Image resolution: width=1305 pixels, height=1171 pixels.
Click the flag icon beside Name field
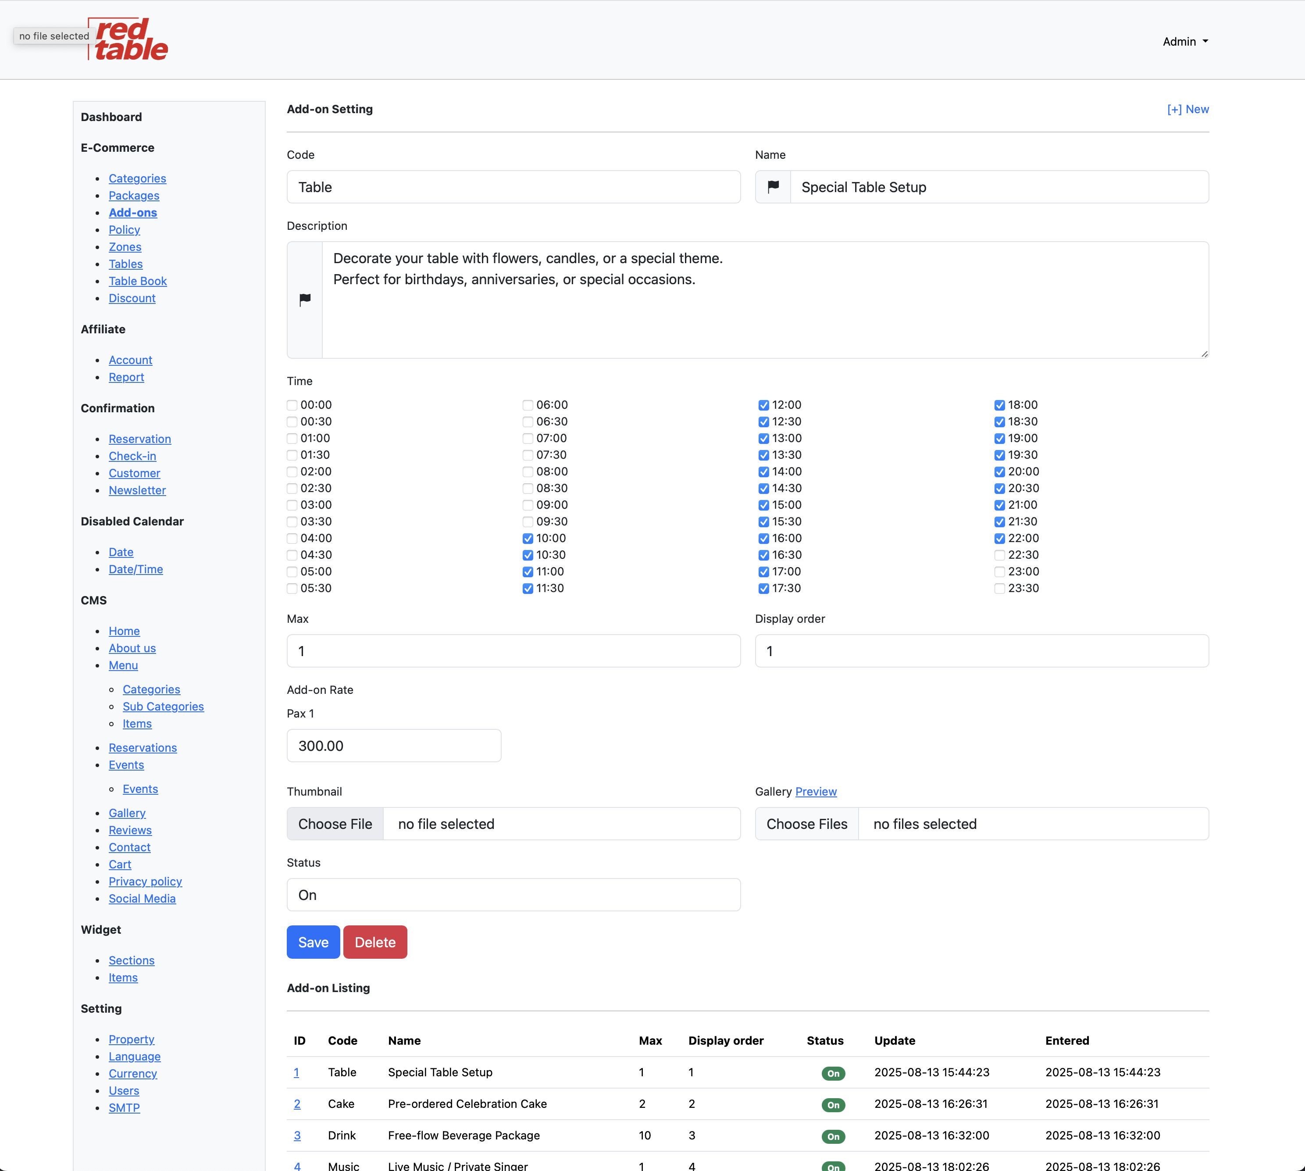[x=773, y=186]
